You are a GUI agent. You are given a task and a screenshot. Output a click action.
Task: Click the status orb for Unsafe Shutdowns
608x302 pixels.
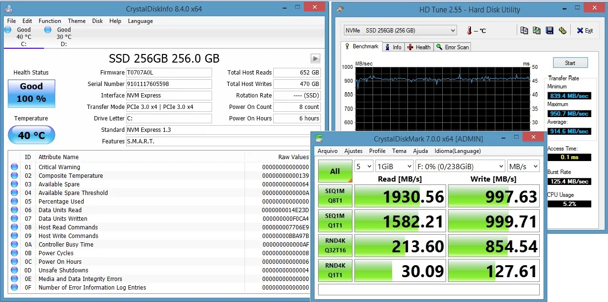14,270
